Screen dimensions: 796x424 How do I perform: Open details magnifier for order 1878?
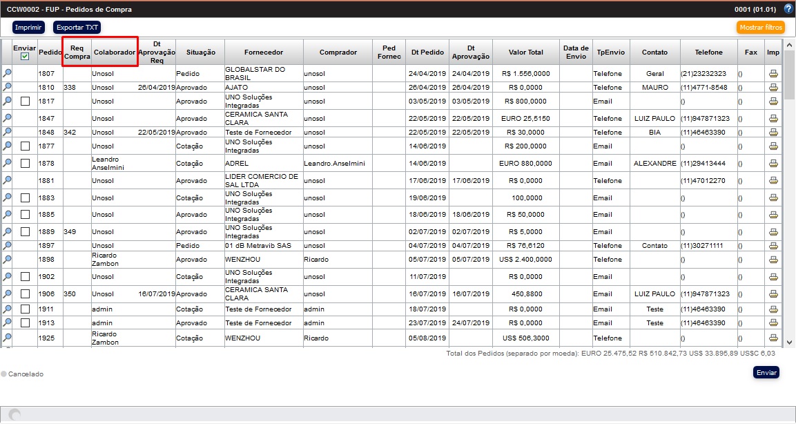pos(7,163)
